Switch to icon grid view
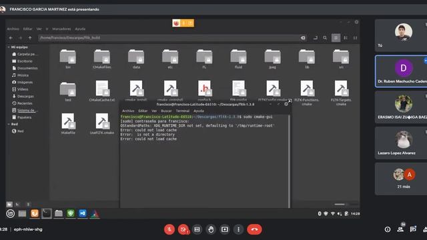The image size is (427, 240). point(336,38)
